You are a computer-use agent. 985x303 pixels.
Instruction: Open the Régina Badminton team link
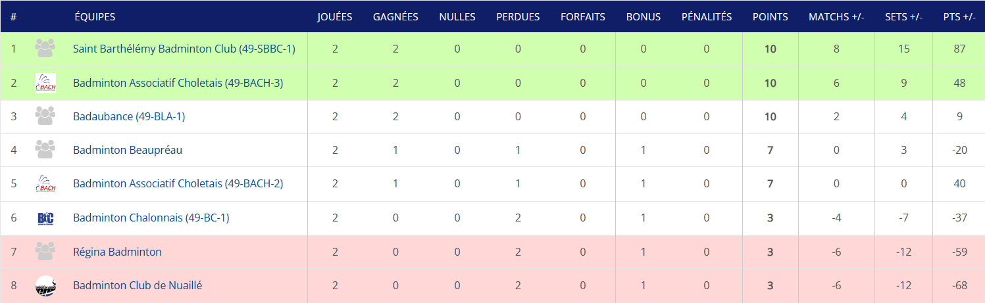[x=117, y=252]
